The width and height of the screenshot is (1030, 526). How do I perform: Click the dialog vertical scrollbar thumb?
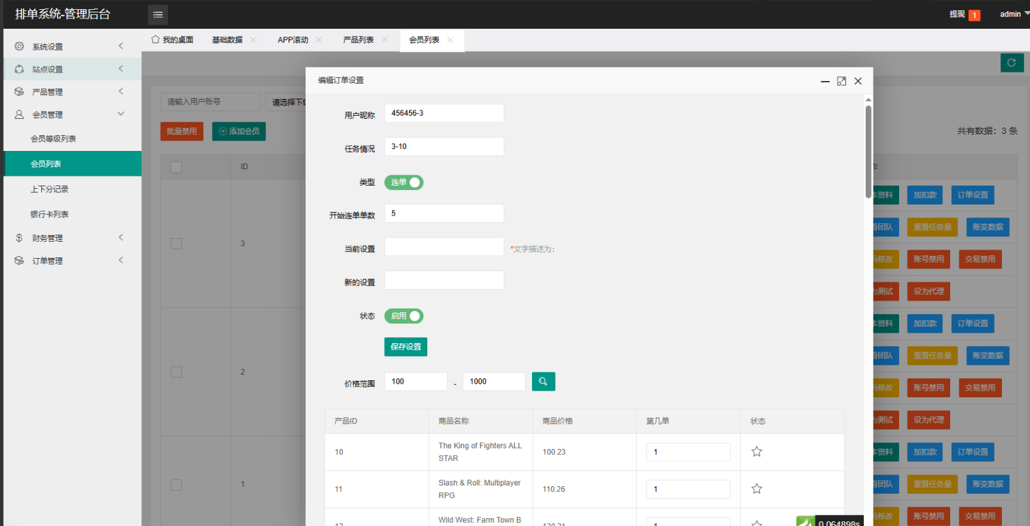coord(868,152)
